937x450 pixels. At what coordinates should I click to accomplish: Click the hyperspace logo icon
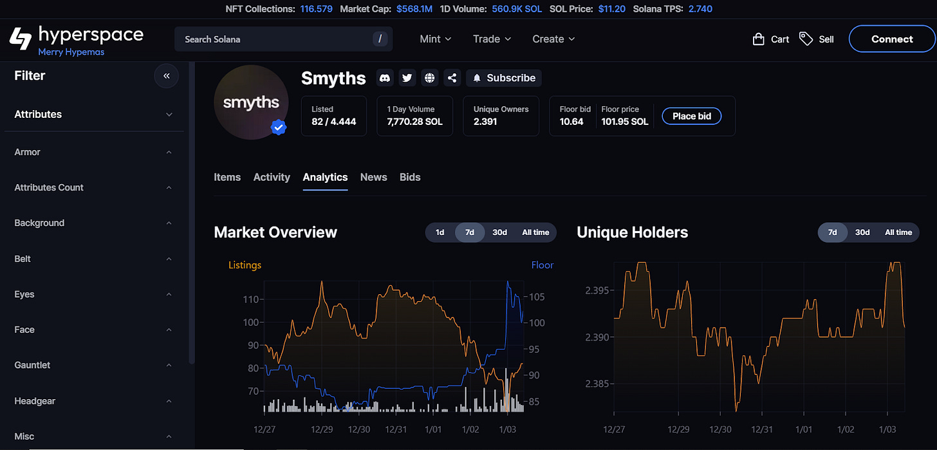20,39
